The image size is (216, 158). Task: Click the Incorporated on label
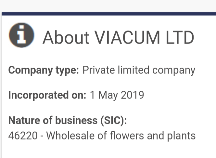(x=47, y=95)
